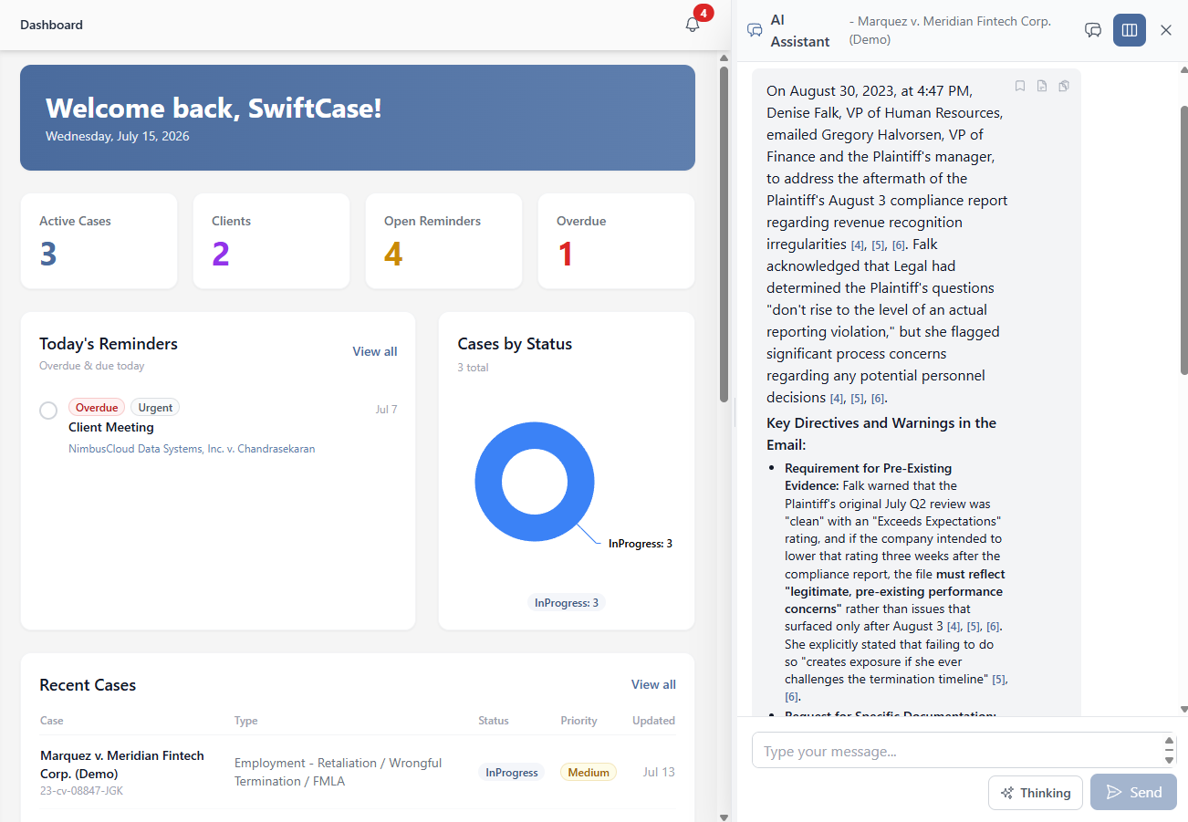Open citation [4] after 'irregularities'
This screenshot has height=822, width=1188.
click(x=858, y=245)
